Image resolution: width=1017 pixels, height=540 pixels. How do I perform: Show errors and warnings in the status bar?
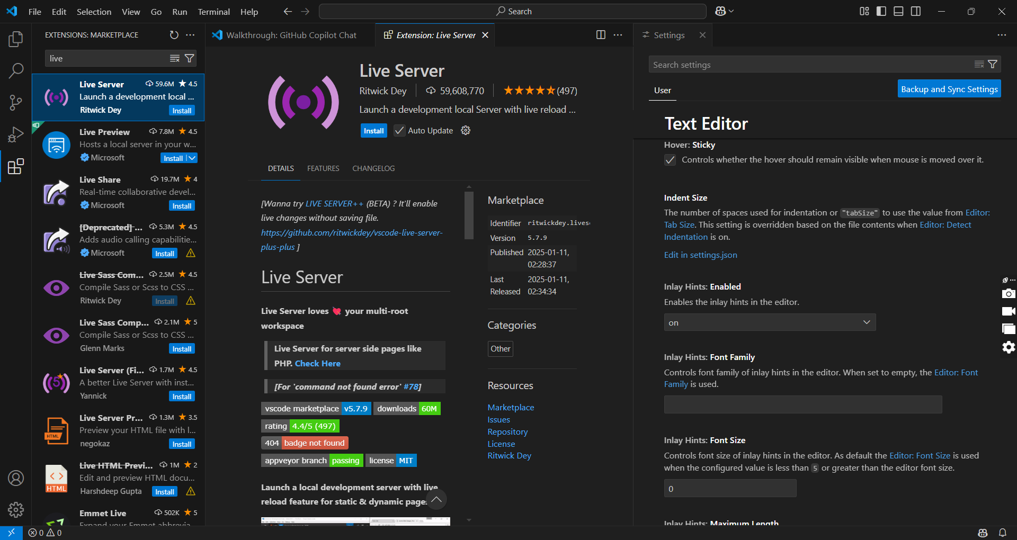45,533
